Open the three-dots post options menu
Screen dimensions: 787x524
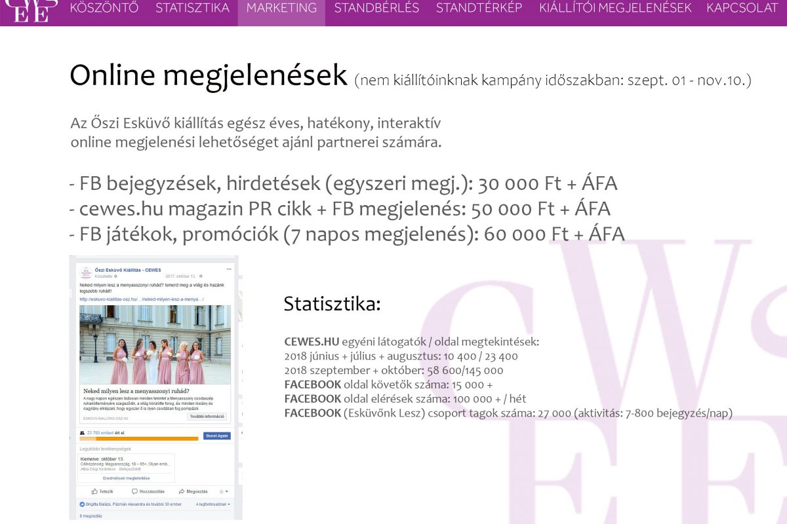229,269
